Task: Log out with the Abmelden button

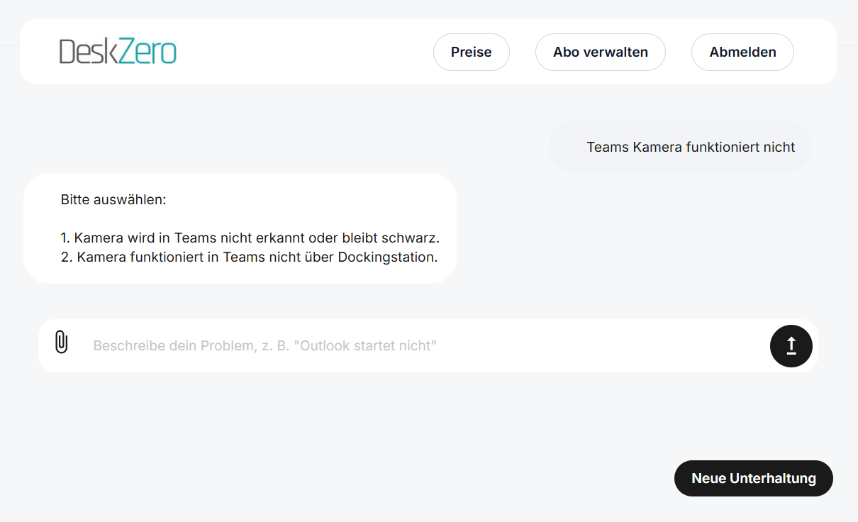Action: pos(742,52)
